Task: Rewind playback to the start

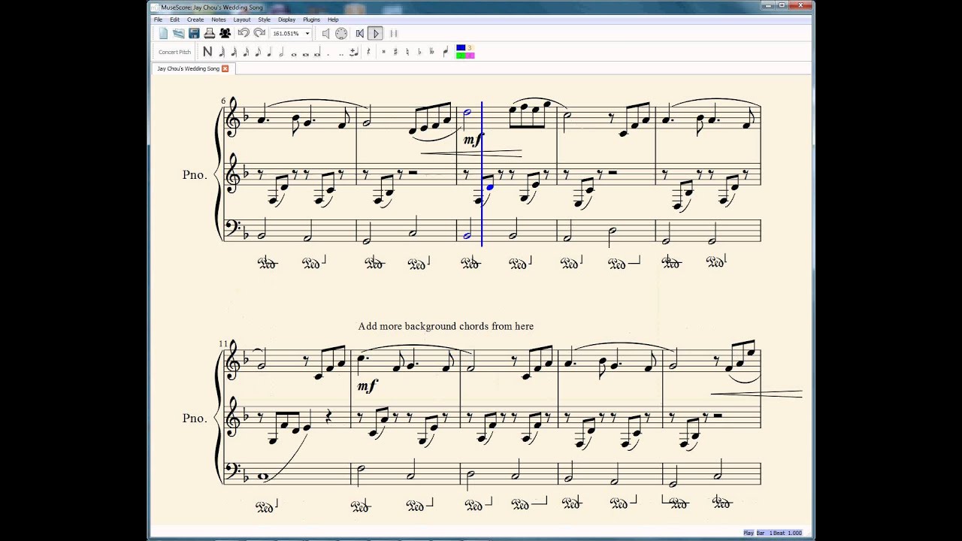Action: pyautogui.click(x=359, y=33)
